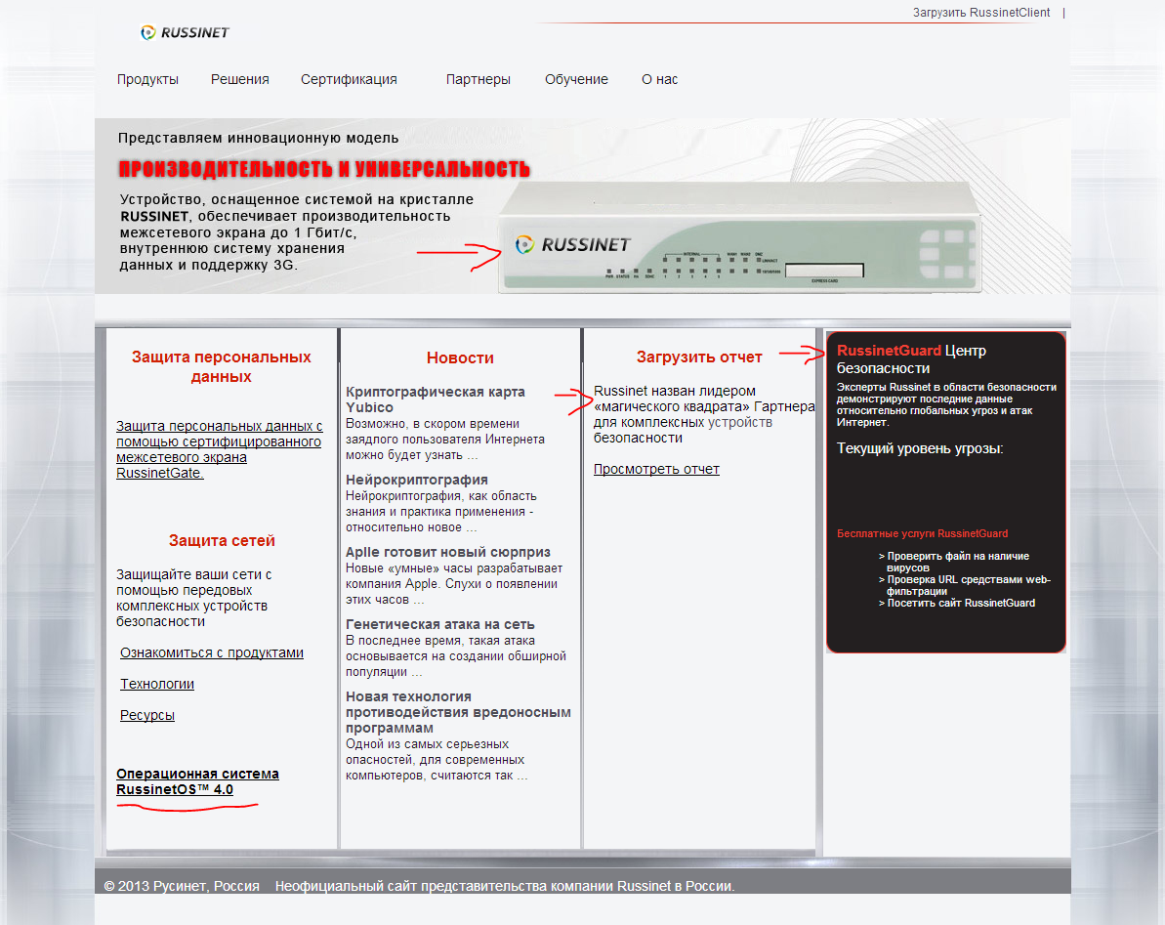Image resolution: width=1165 pixels, height=925 pixels.
Task: Open the Защита сетей heading
Action: 222,541
